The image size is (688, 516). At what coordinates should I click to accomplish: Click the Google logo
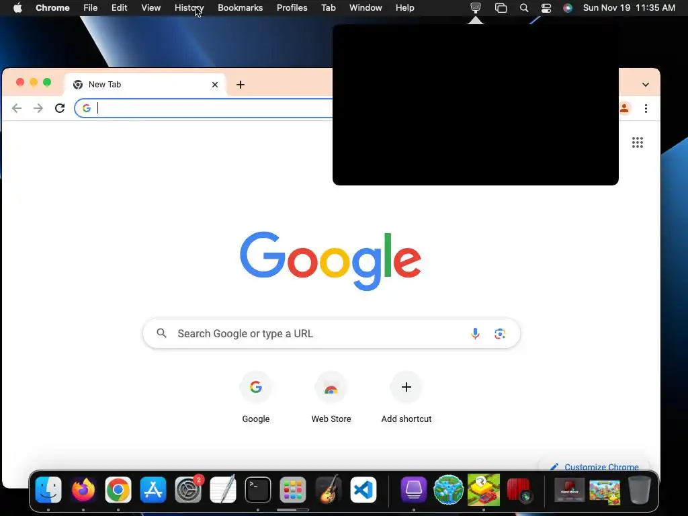pyautogui.click(x=331, y=261)
